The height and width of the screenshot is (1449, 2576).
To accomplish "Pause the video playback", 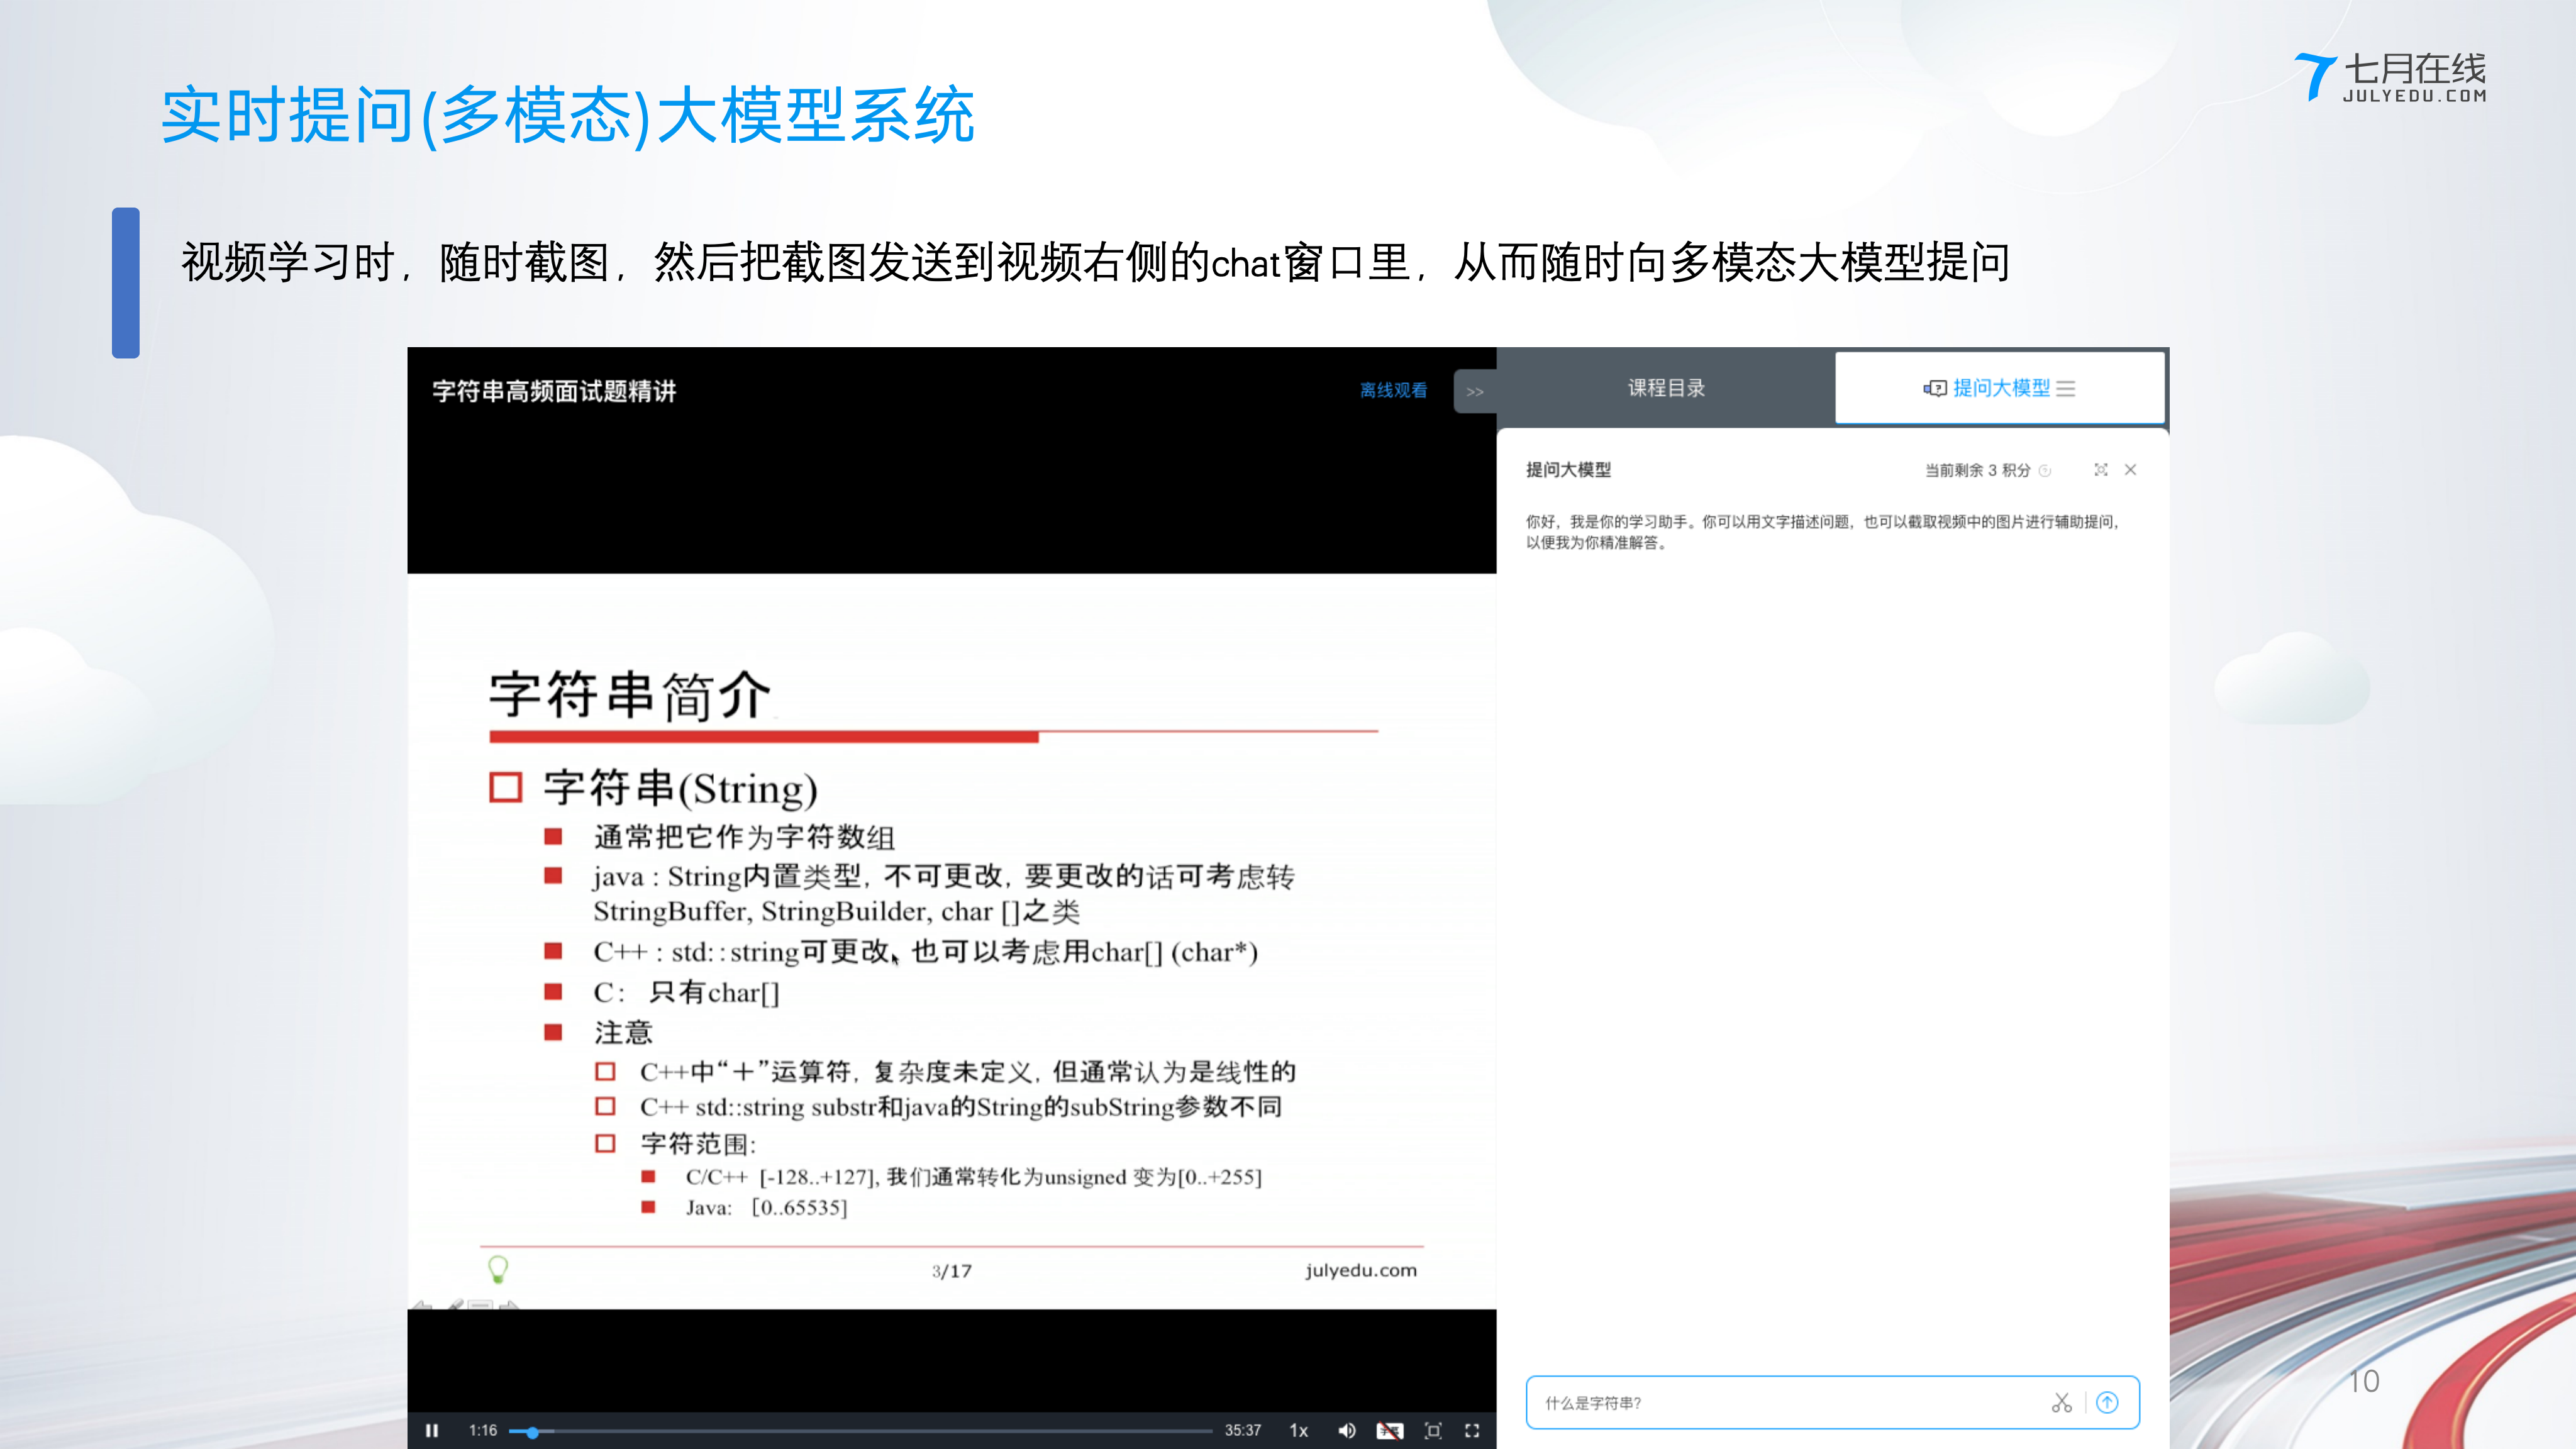I will coord(432,1430).
